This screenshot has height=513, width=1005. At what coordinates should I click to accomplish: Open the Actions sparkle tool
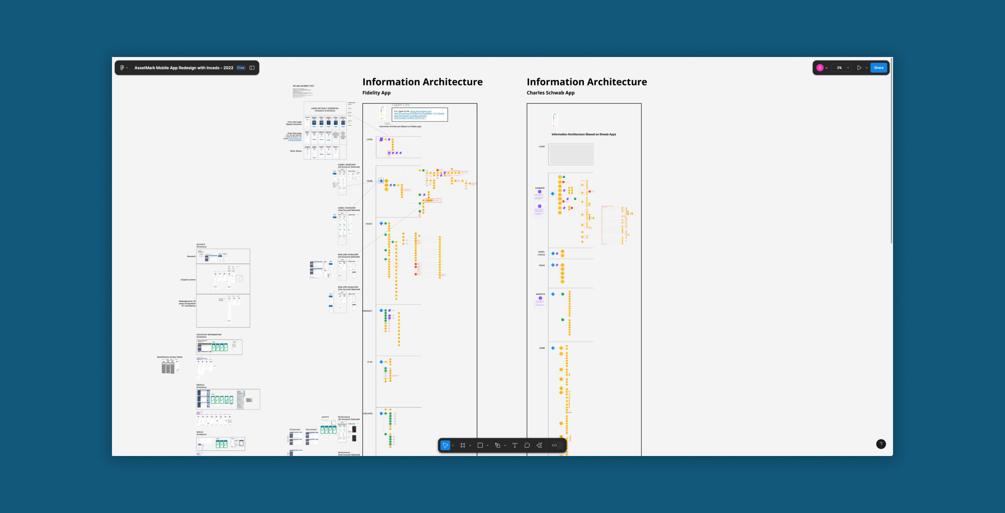click(539, 445)
